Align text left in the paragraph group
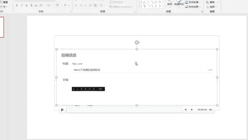Viewport: 248px width, 140px height. [76, 5]
